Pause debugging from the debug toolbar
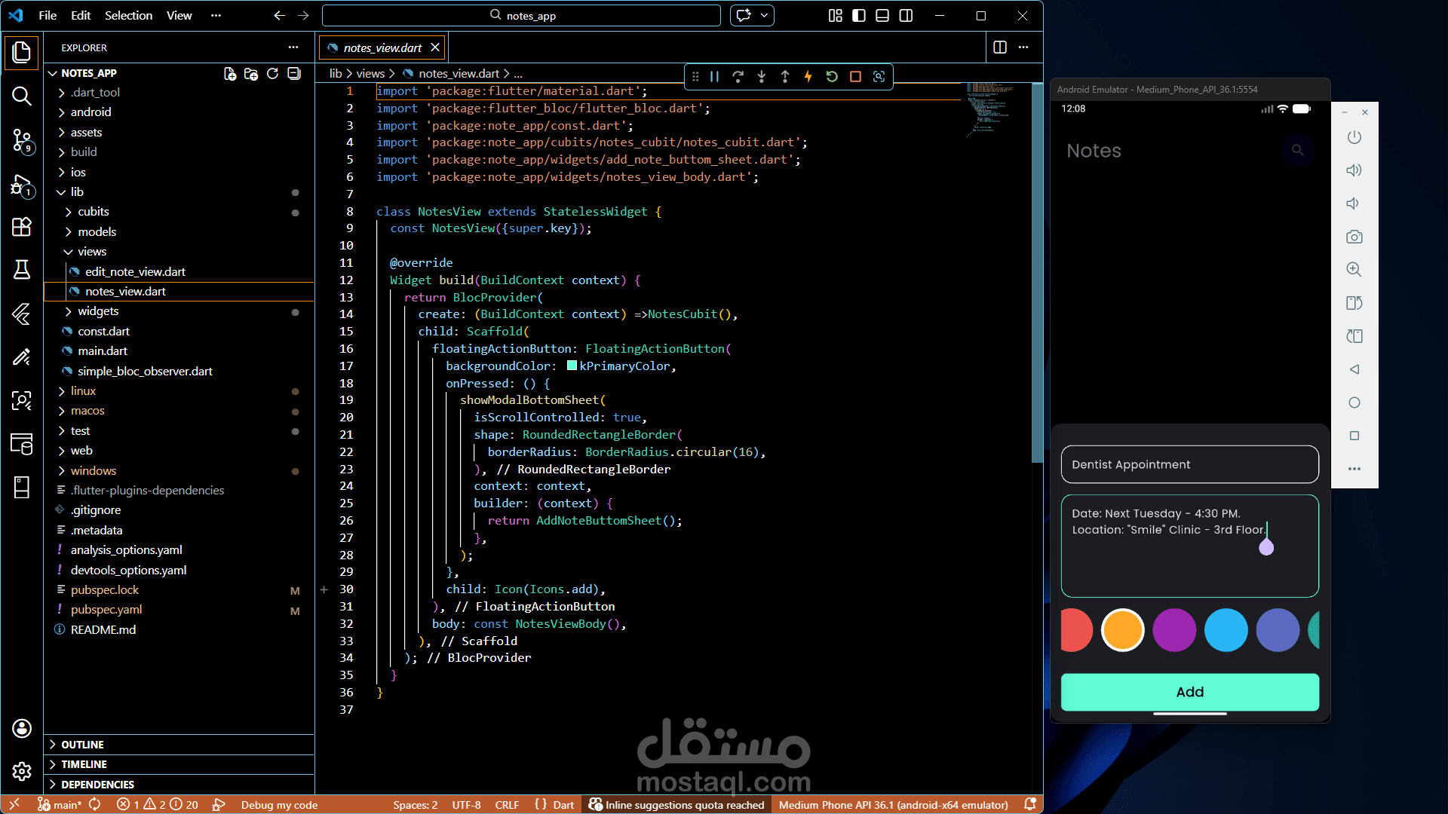Image resolution: width=1448 pixels, height=814 pixels. 714,76
